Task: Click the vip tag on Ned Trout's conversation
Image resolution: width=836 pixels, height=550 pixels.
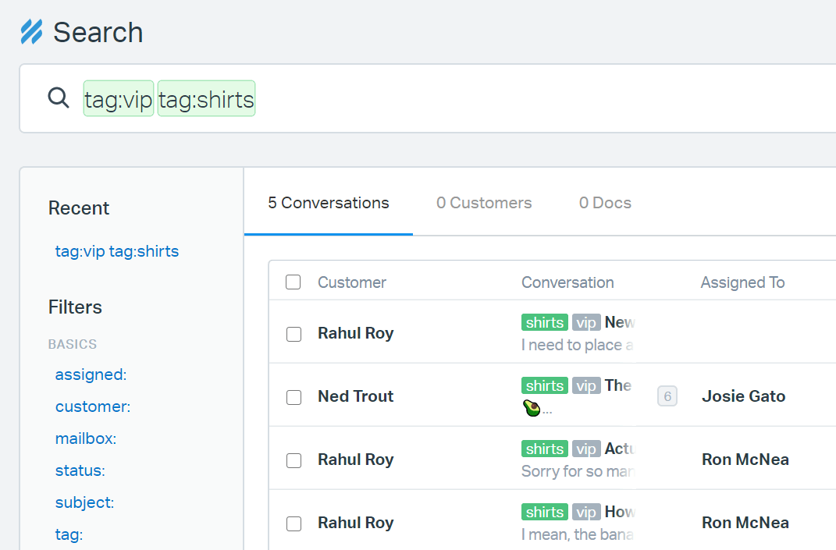Action: (586, 385)
